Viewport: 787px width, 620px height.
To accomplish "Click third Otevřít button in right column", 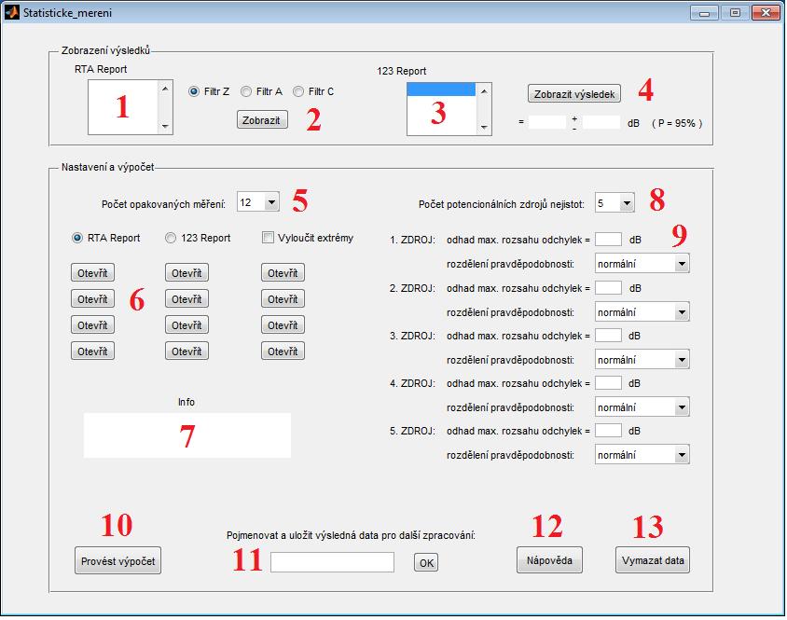I will pos(283,325).
